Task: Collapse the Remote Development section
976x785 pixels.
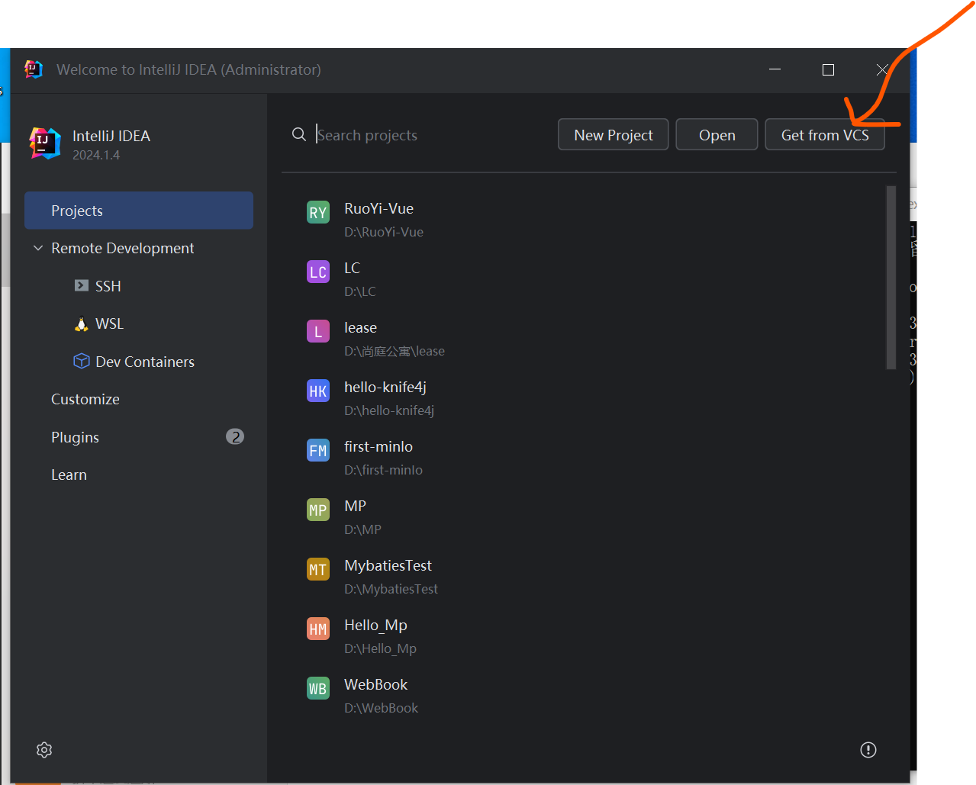Action: 38,248
